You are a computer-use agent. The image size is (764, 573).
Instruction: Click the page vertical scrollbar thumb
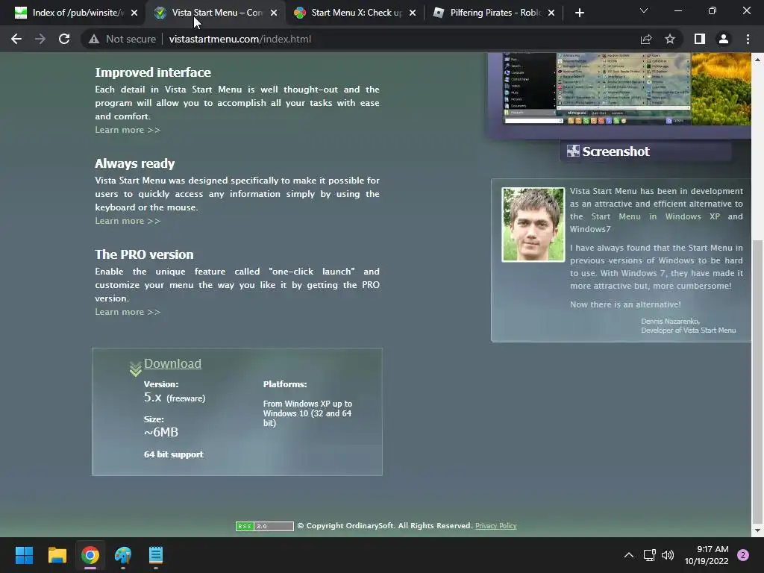[x=757, y=380]
